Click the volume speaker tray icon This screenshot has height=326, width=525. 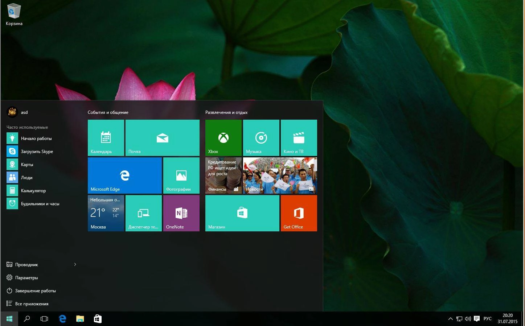click(468, 319)
